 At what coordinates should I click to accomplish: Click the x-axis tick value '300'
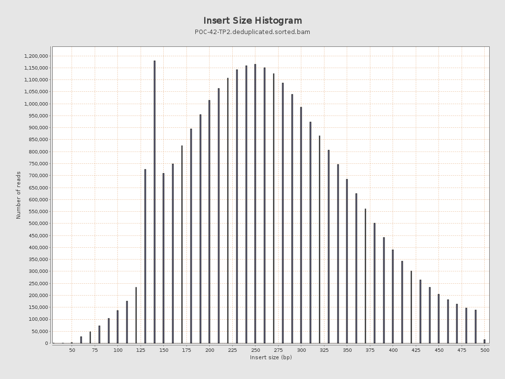[x=301, y=350]
